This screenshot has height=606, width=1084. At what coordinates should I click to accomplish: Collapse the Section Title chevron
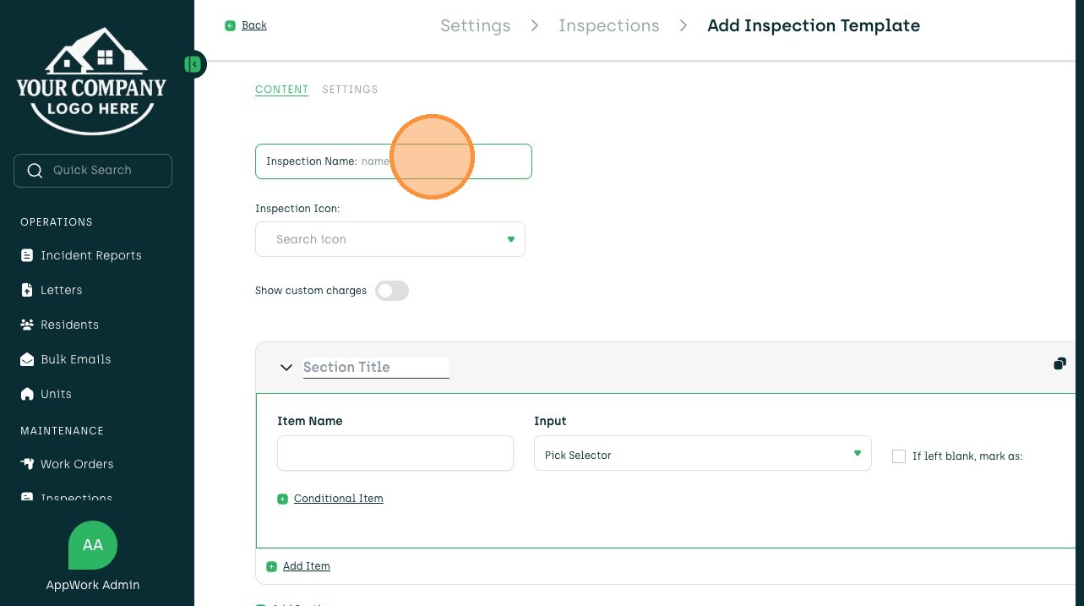coord(286,368)
